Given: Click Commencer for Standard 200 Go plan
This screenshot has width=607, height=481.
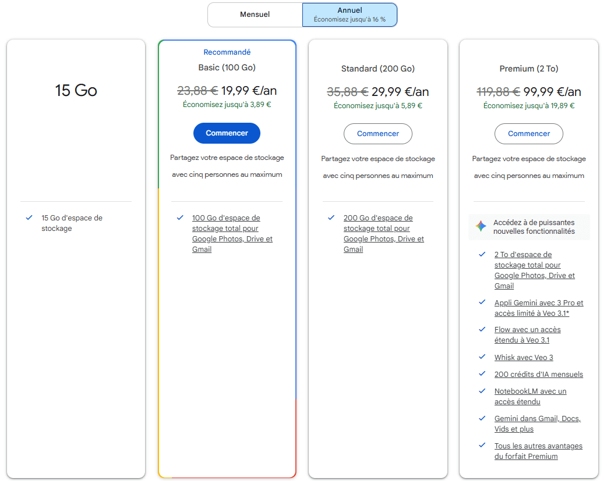Looking at the screenshot, I should click(x=378, y=134).
